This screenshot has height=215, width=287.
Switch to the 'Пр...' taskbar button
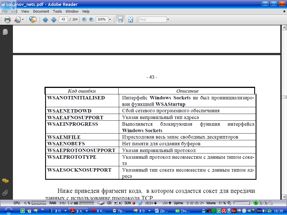(x=119, y=211)
